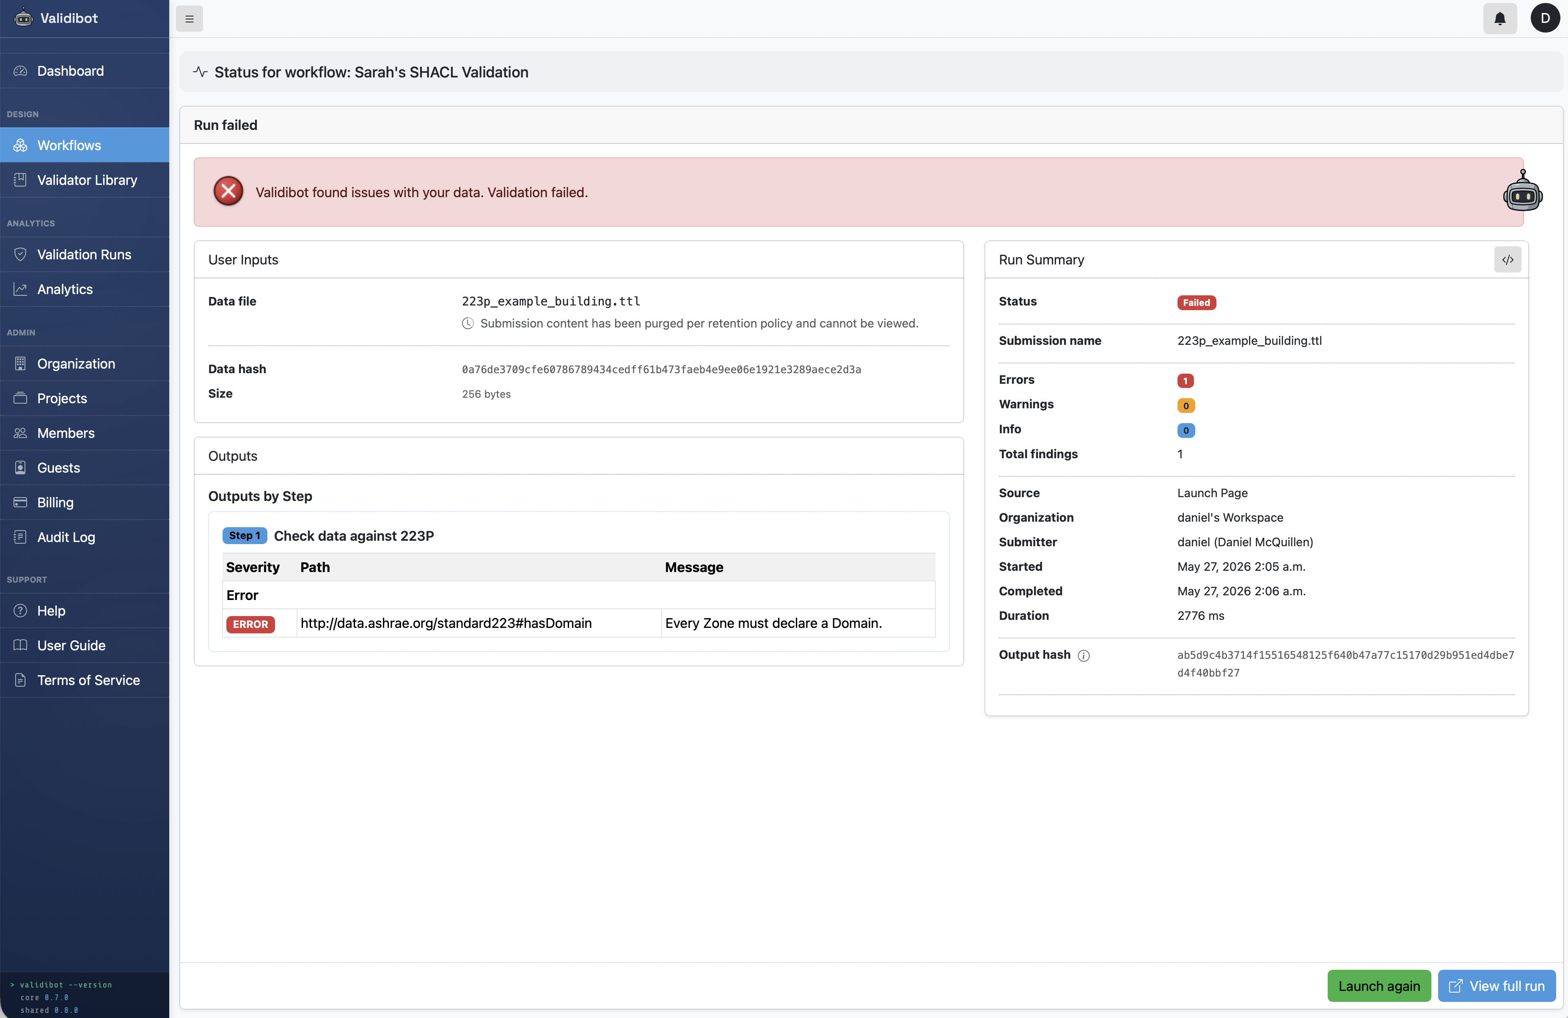The image size is (1568, 1018).
Task: Toggle the sidebar hamburger menu button
Action: (x=189, y=19)
